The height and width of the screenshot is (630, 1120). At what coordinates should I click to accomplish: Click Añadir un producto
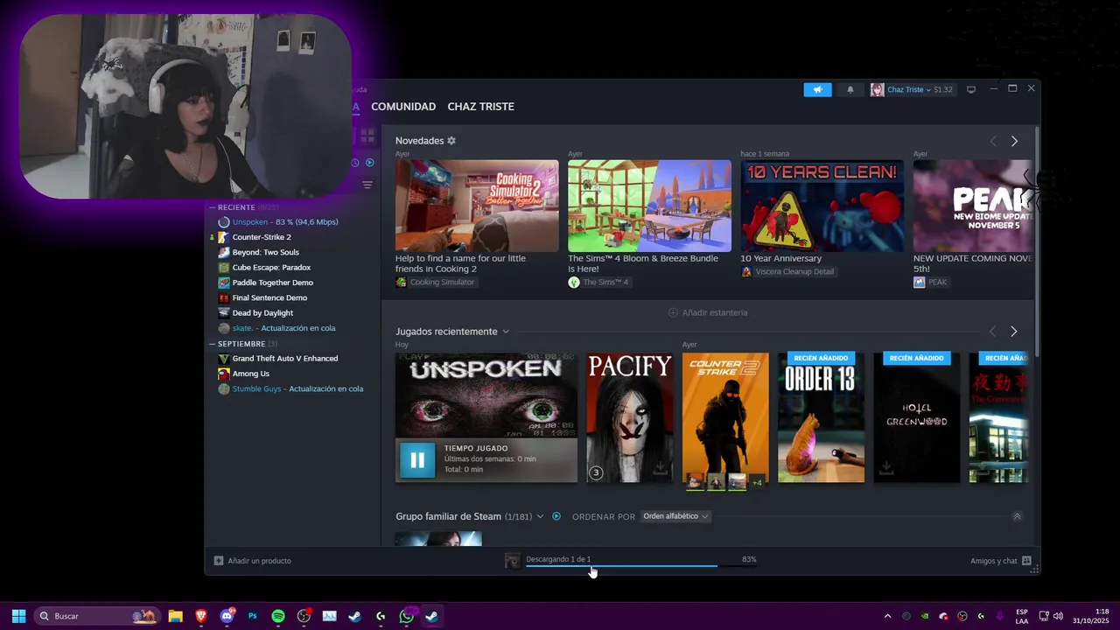[253, 561]
